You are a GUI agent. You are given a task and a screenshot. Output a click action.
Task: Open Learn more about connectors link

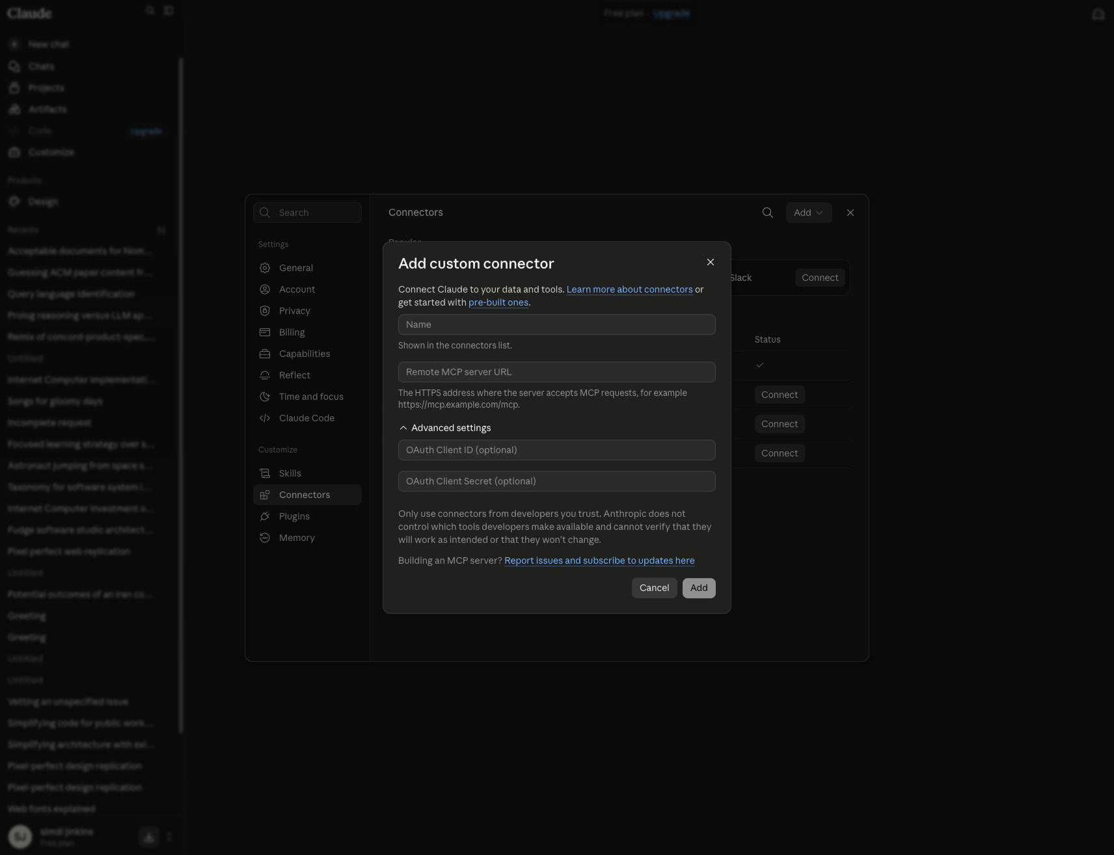(x=629, y=289)
